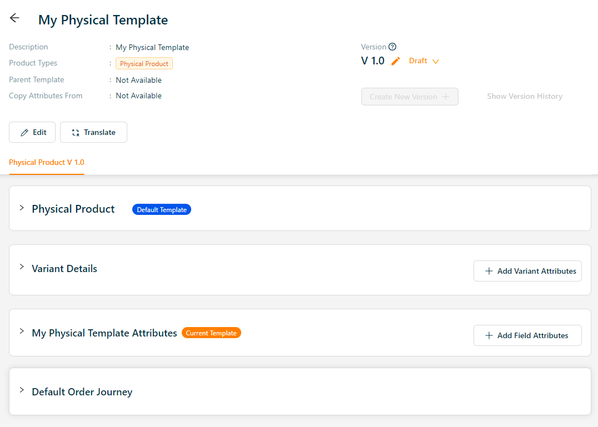Image resolution: width=598 pixels, height=427 pixels.
Task: Switch to Physical Product V 1.0 tab
Action: [x=47, y=163]
